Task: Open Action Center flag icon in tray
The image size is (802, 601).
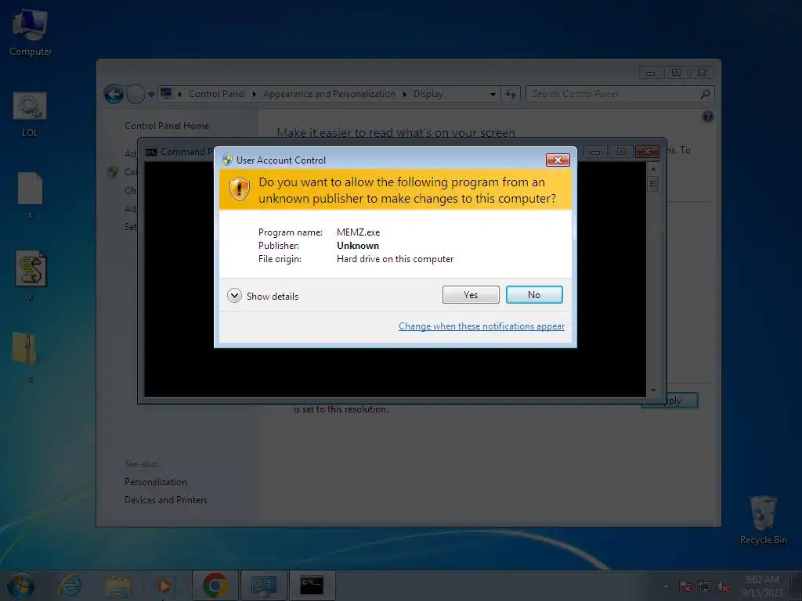Action: pos(685,586)
